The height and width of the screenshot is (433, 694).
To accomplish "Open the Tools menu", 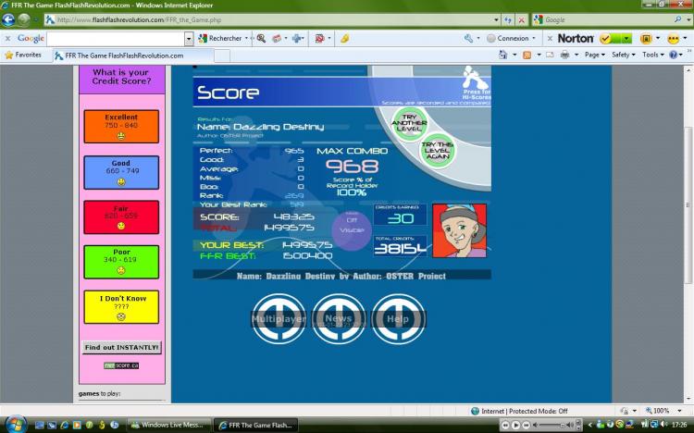I will pos(653,55).
